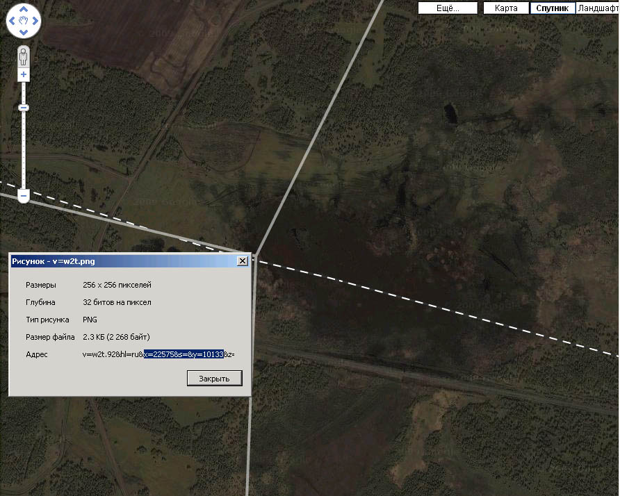Close the Рисунок dialog with the X
Viewport: 620px width, 496px height.
click(x=242, y=261)
